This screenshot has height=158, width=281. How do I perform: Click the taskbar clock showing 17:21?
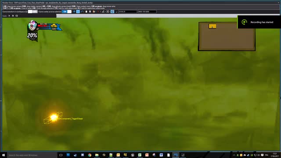click(x=275, y=155)
